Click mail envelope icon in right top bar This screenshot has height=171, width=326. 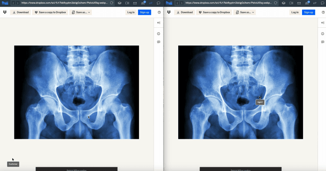click(x=299, y=3)
